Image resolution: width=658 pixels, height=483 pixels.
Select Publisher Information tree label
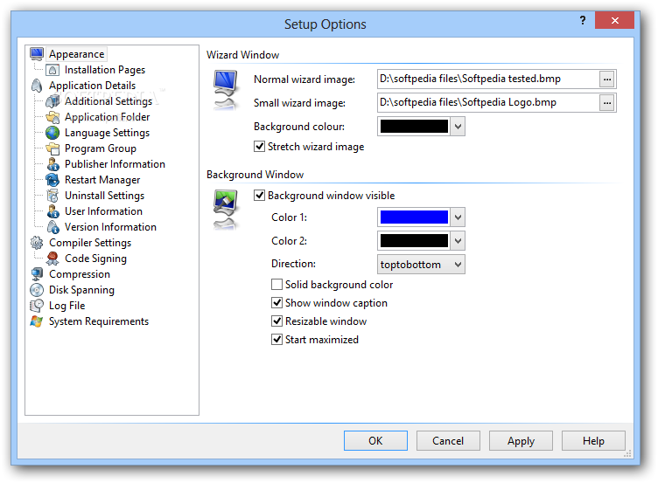(x=115, y=164)
